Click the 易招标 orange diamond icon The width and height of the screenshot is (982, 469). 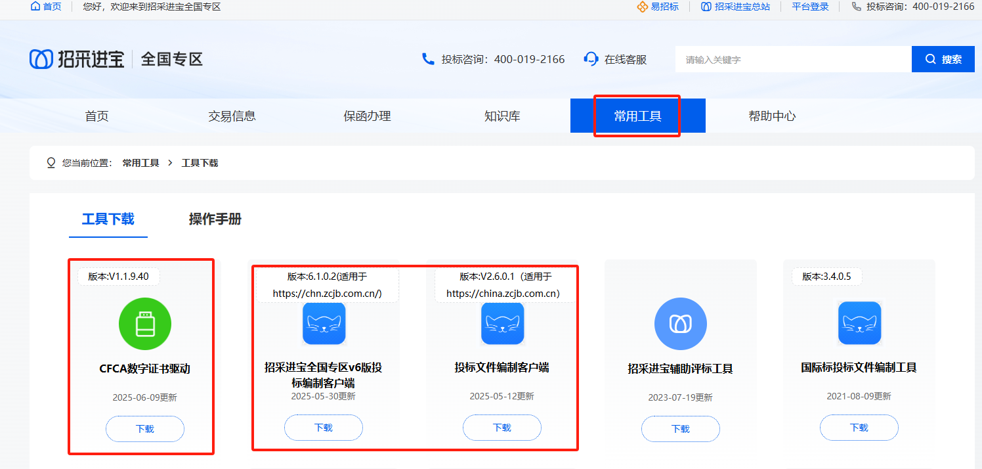642,7
